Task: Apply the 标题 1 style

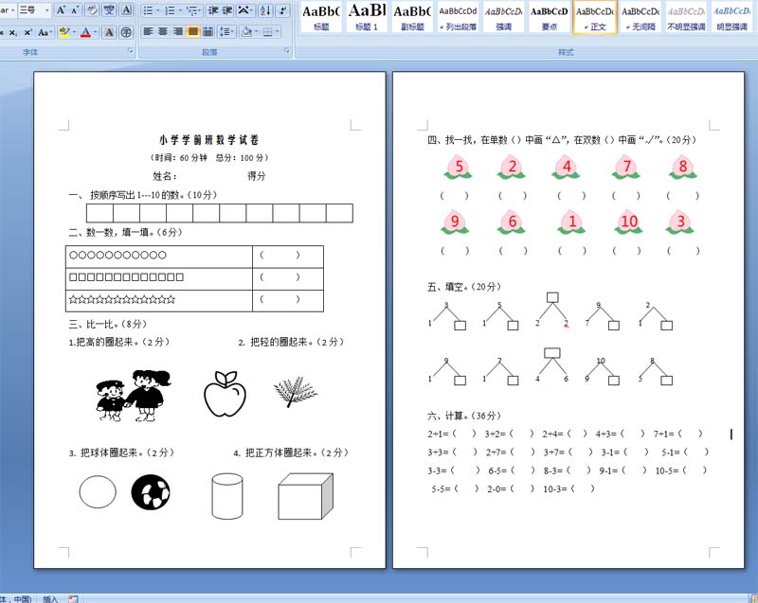Action: point(367,16)
